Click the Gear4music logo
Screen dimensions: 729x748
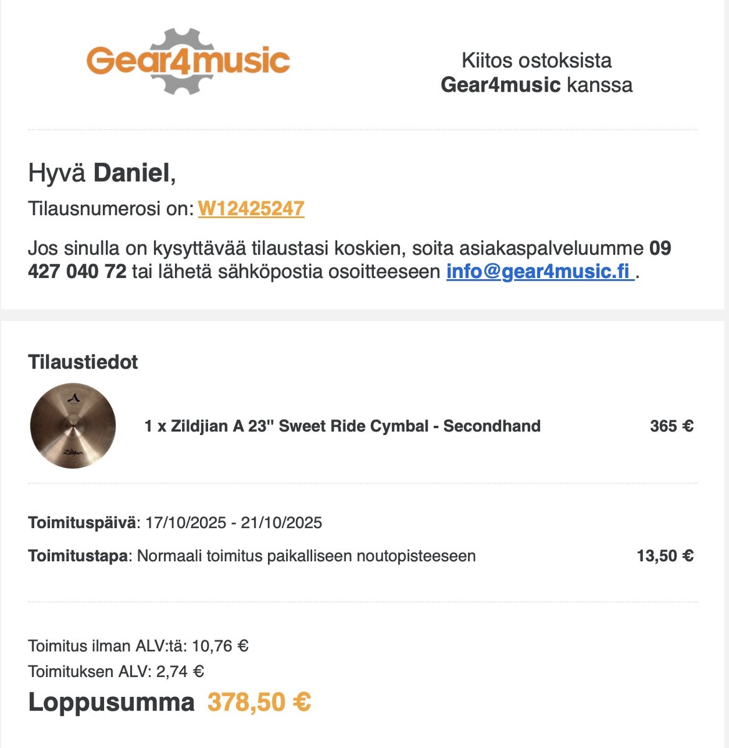tap(188, 61)
